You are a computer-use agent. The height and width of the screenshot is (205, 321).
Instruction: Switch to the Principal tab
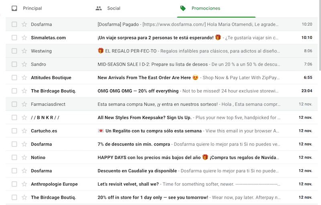pyautogui.click(x=32, y=8)
